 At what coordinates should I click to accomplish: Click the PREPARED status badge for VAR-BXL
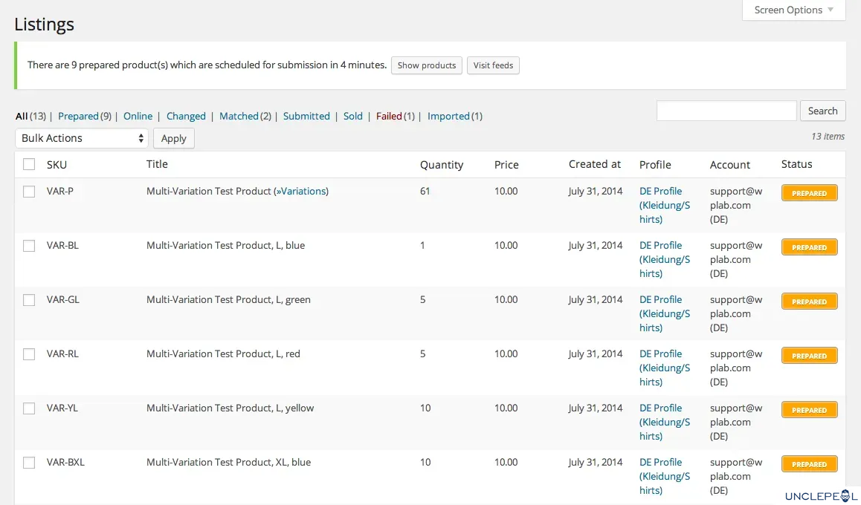coord(809,464)
